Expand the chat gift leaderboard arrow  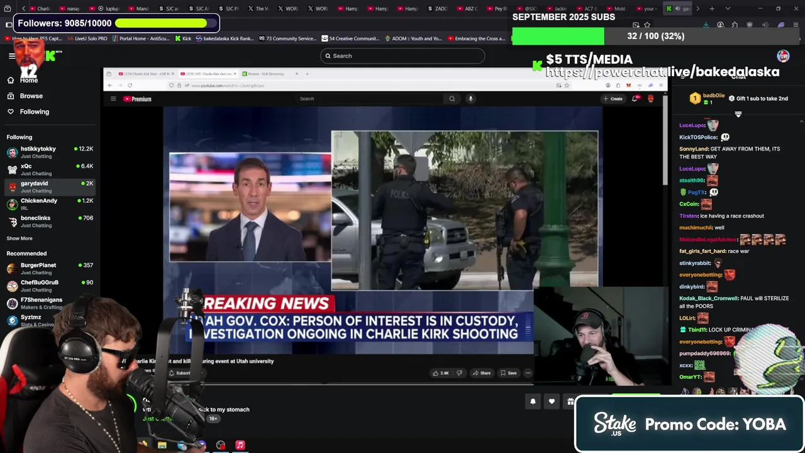(x=738, y=115)
